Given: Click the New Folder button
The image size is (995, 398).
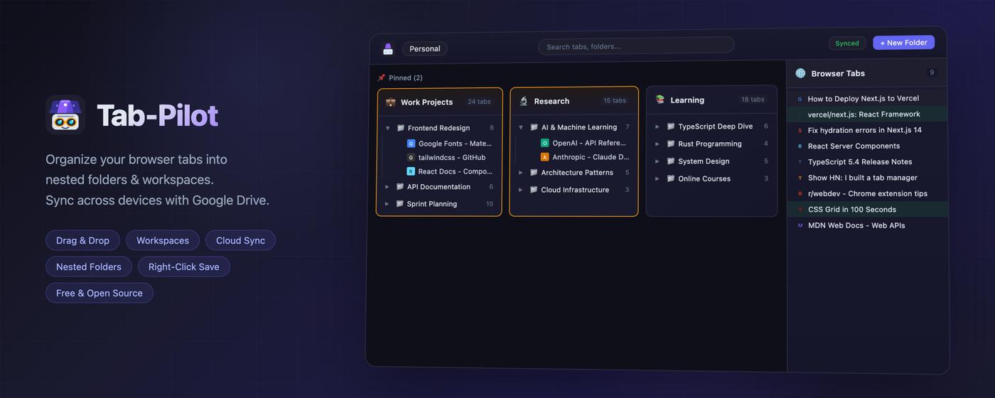Looking at the screenshot, I should point(903,43).
